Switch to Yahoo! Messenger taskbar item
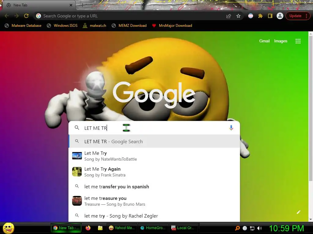This screenshot has height=234, width=313. pos(122,228)
